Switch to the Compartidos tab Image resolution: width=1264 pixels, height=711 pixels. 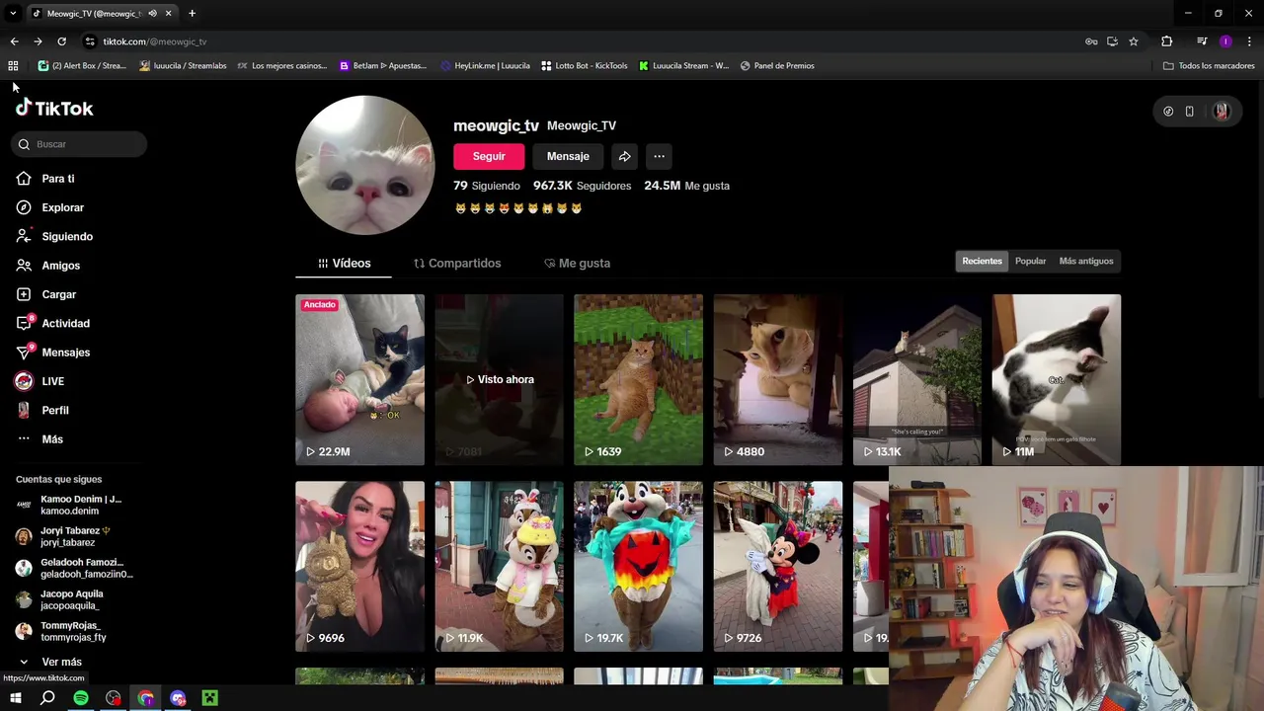[x=457, y=264]
